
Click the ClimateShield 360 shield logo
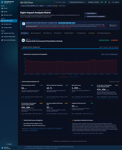click(2, 2)
